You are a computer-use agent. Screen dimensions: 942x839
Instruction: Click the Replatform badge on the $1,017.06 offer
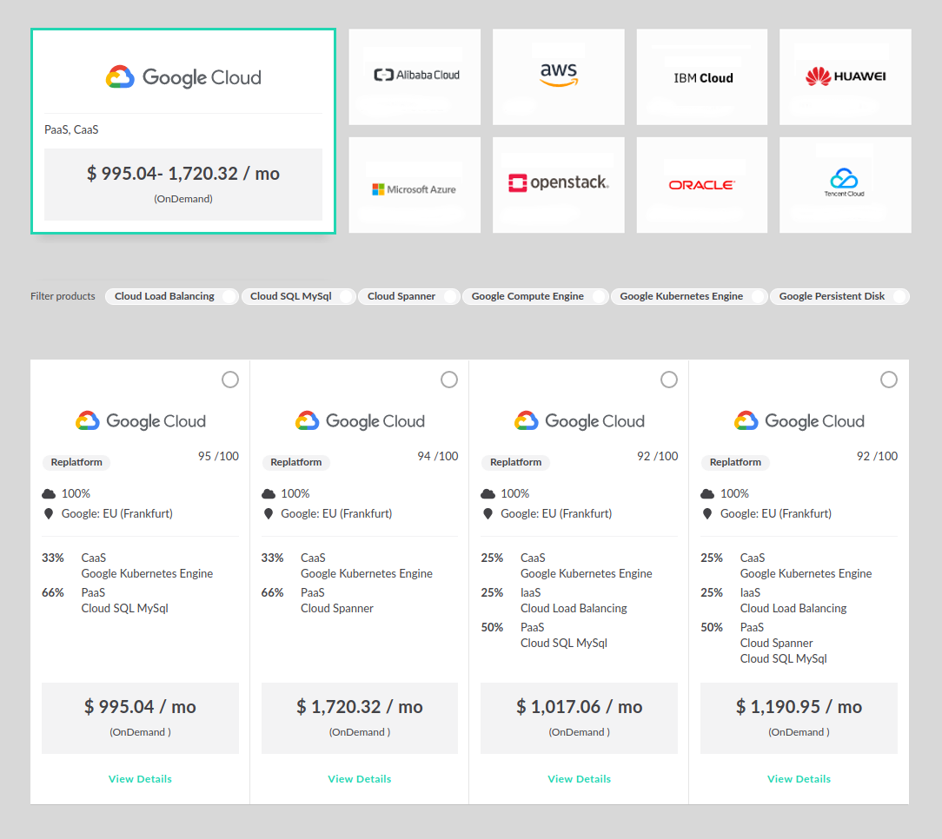[515, 462]
